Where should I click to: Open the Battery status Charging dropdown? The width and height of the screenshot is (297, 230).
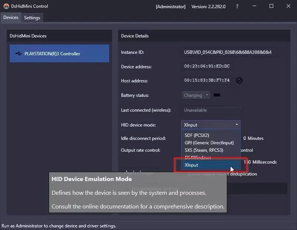(x=196, y=95)
